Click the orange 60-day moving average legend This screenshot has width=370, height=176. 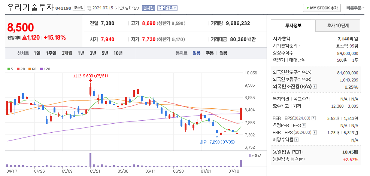pos(33,69)
